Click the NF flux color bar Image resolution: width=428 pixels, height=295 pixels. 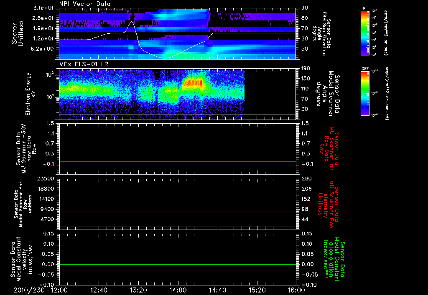[x=365, y=32]
